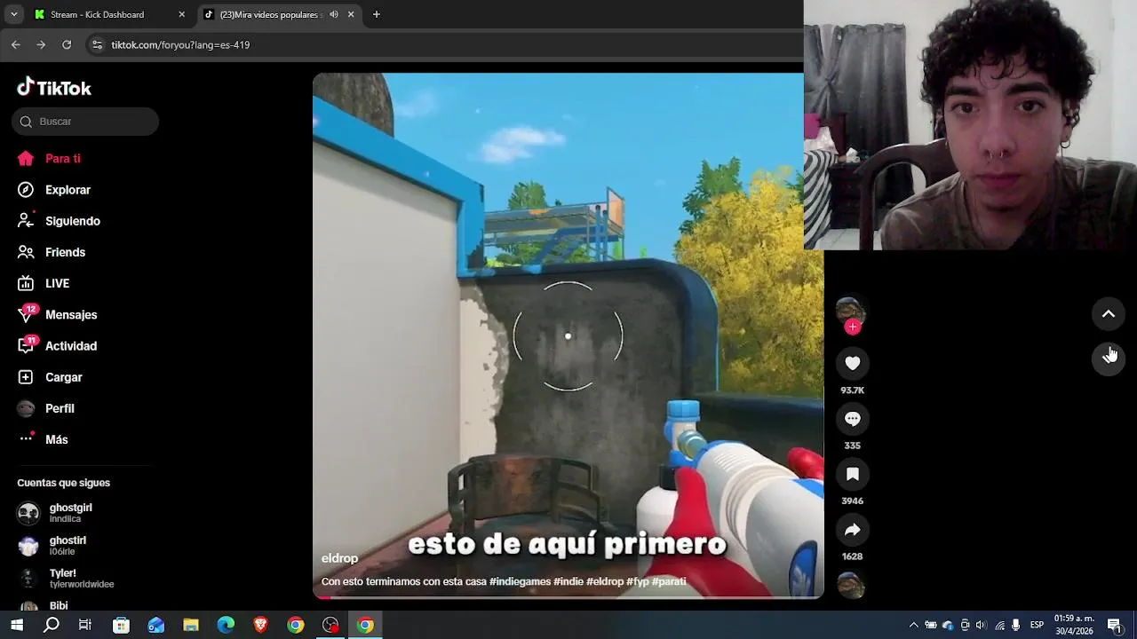Open the Actividad notifications

pos(58,346)
